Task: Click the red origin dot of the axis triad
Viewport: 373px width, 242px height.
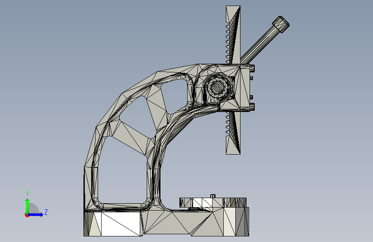Action: 27,215
